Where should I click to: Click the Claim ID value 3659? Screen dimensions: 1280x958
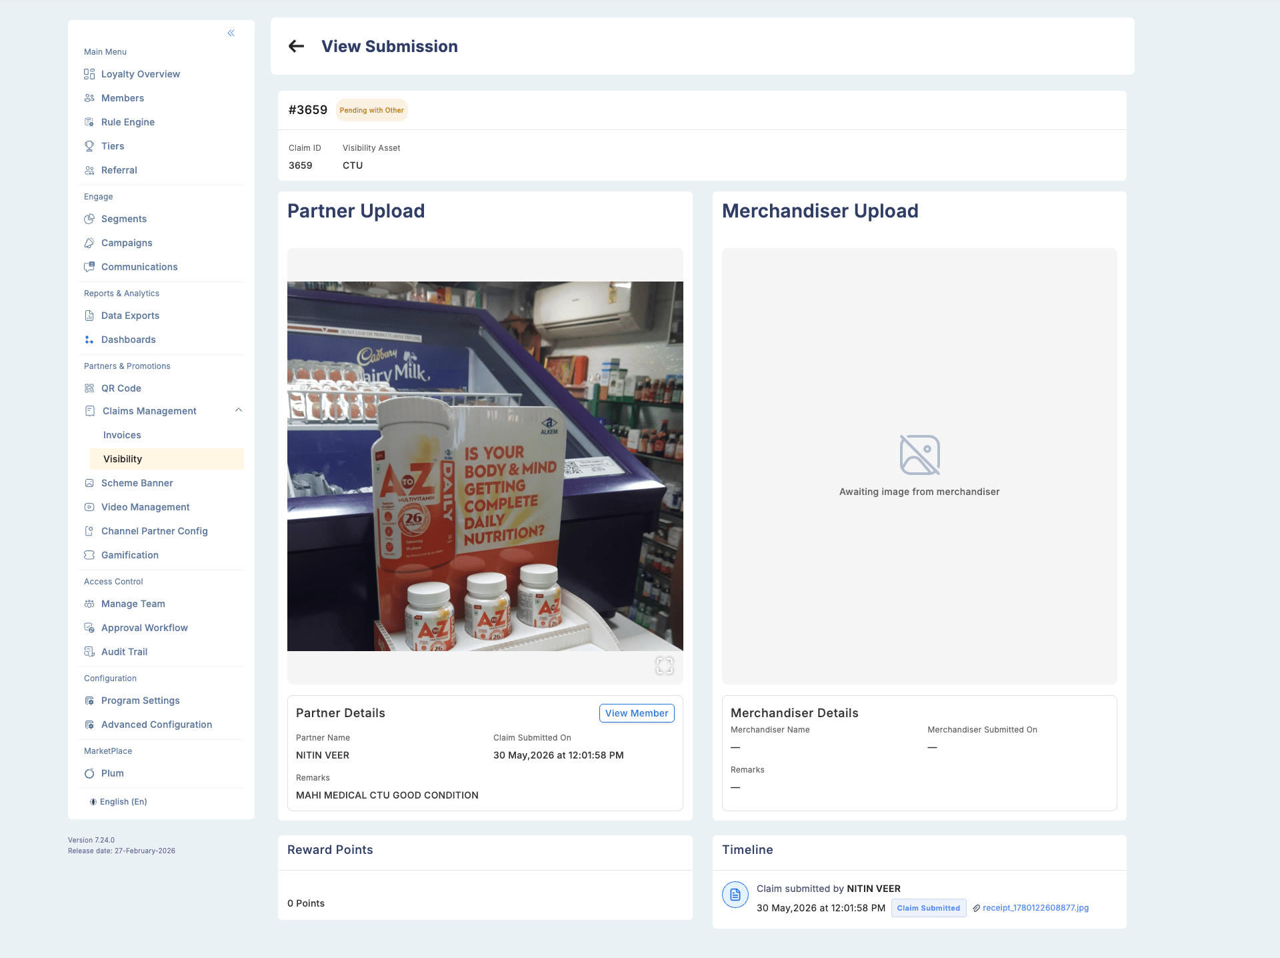(x=301, y=165)
